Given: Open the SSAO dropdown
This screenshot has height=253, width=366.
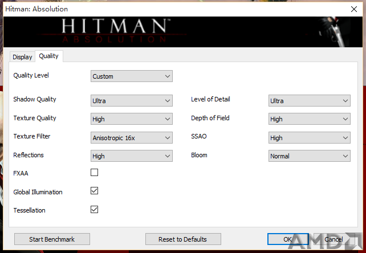Looking at the screenshot, I should pyautogui.click(x=310, y=138).
